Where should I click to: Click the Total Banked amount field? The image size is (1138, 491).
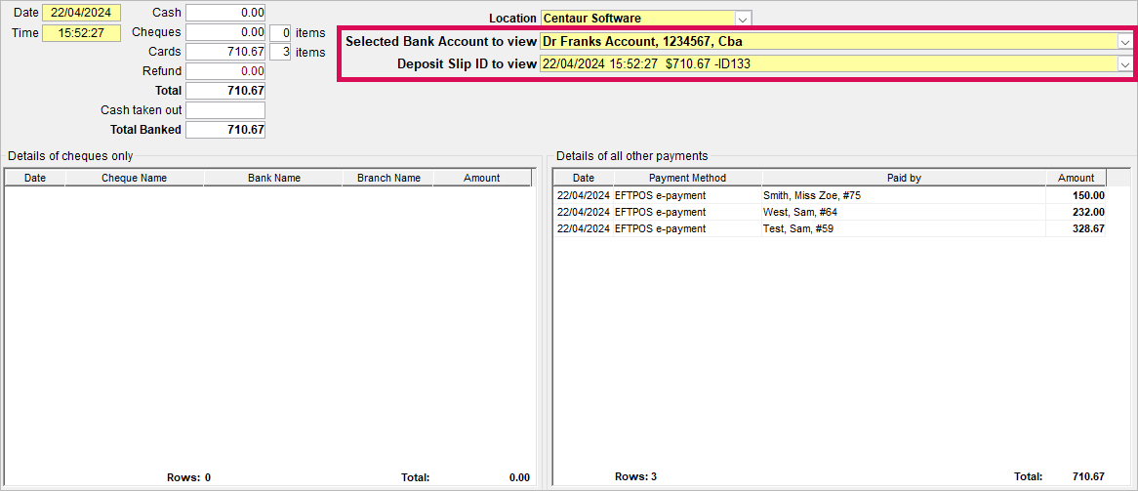point(225,130)
